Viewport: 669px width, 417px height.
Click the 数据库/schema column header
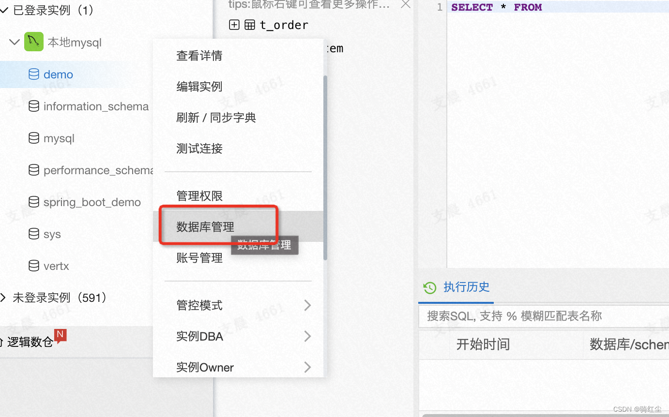pos(629,344)
